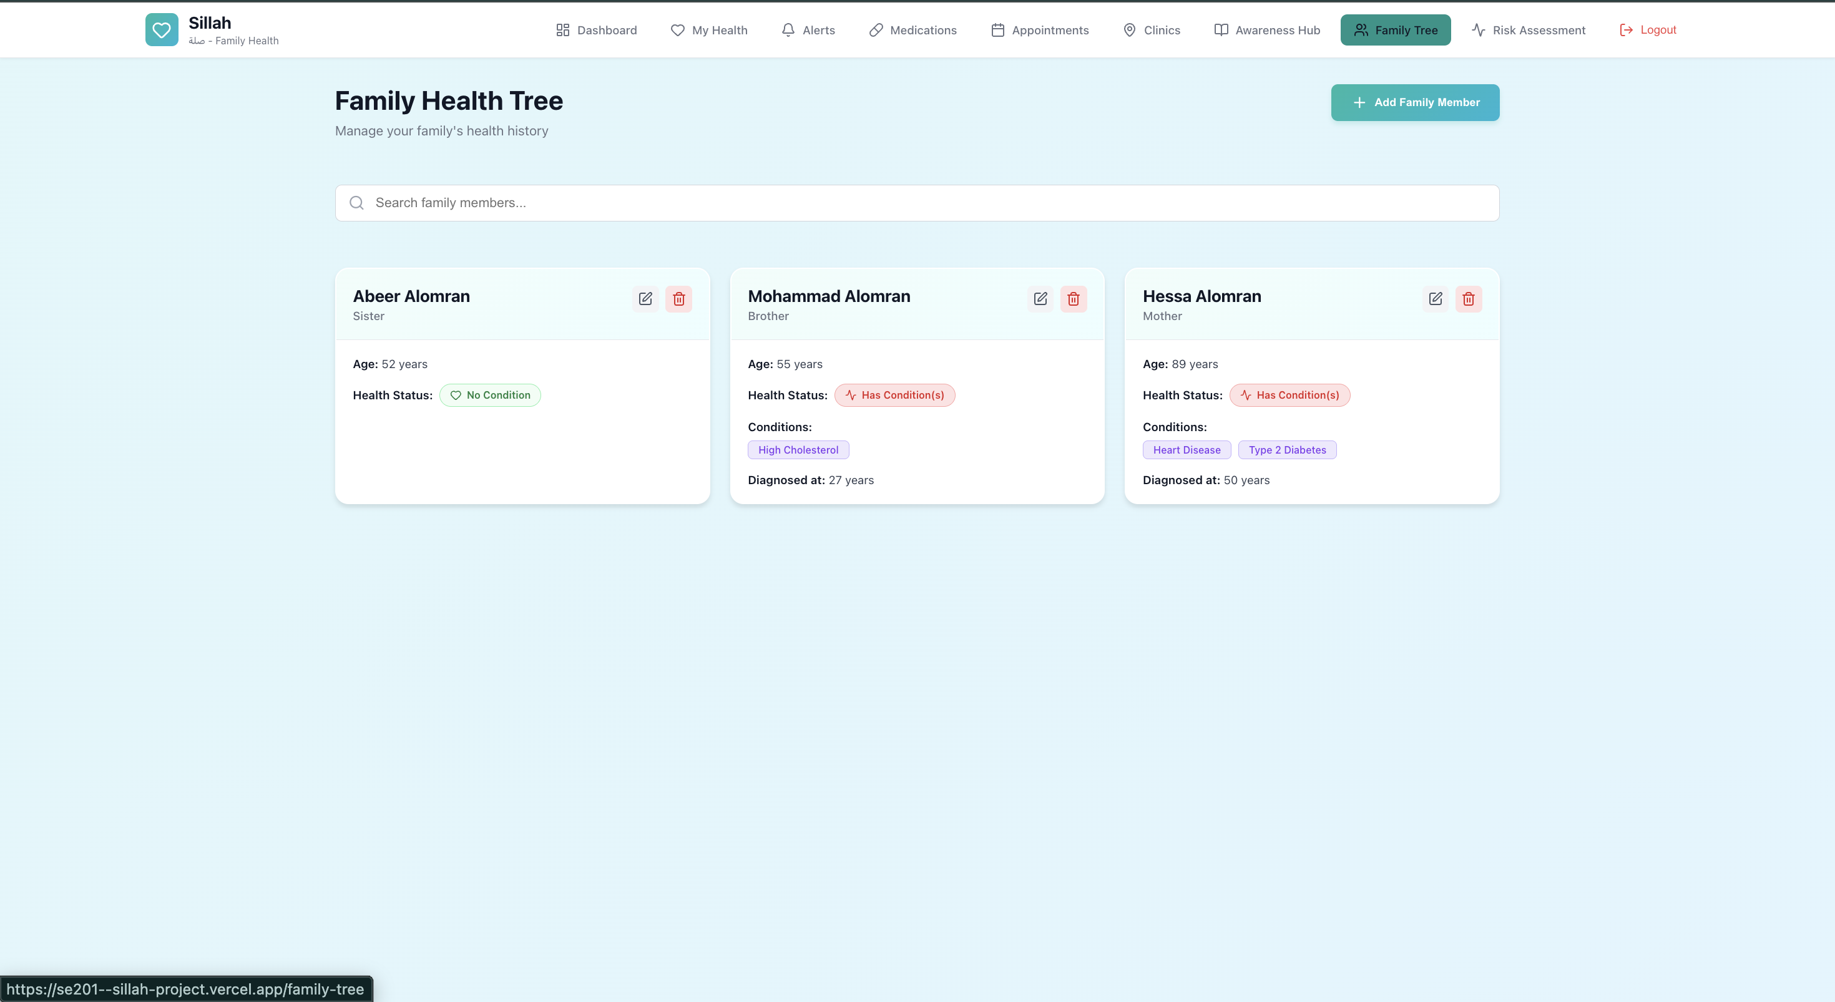Screen dimensions: 1835x1002
Task: Select the High Cholesterol condition badge
Action: click(x=798, y=449)
